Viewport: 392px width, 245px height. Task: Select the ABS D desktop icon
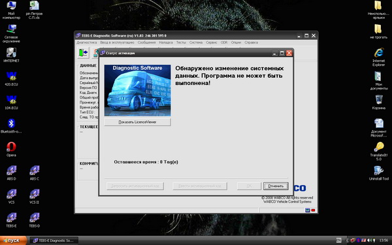pos(11,172)
